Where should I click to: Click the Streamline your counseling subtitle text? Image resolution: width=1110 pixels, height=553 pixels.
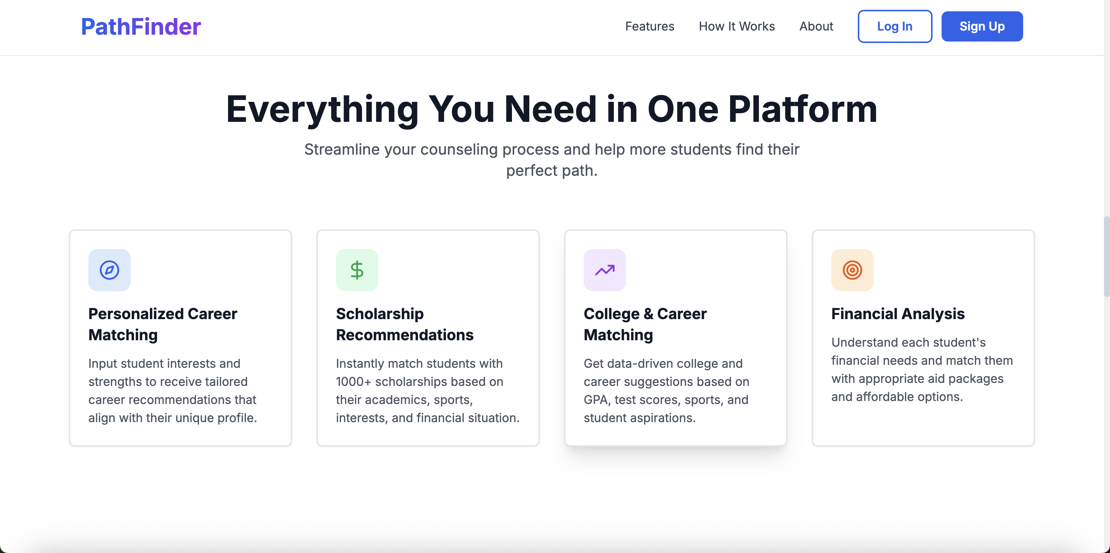tap(551, 159)
